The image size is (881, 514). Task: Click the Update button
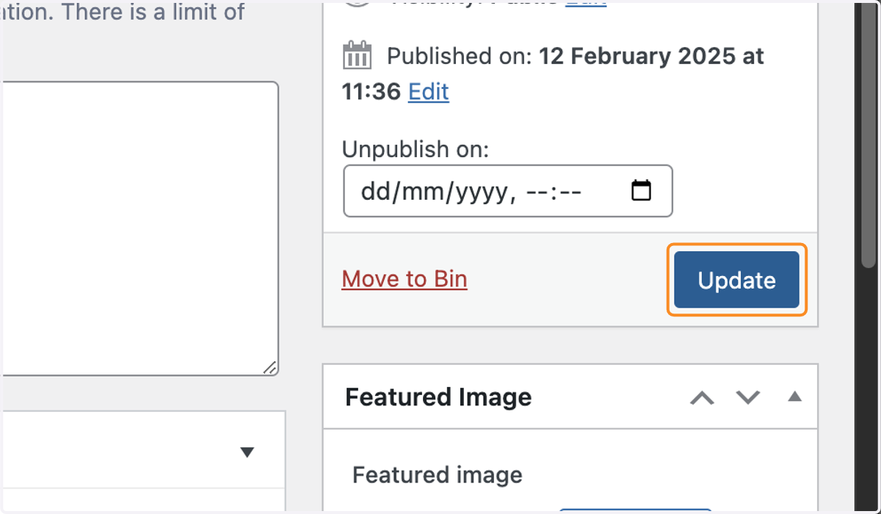[736, 280]
